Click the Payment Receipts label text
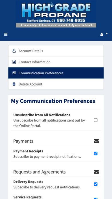 click(28, 151)
